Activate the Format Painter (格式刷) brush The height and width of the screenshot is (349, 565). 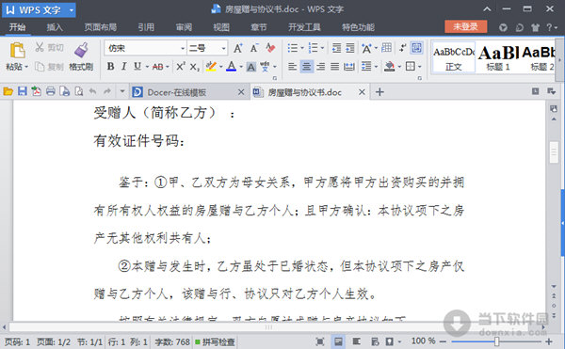[x=81, y=50]
